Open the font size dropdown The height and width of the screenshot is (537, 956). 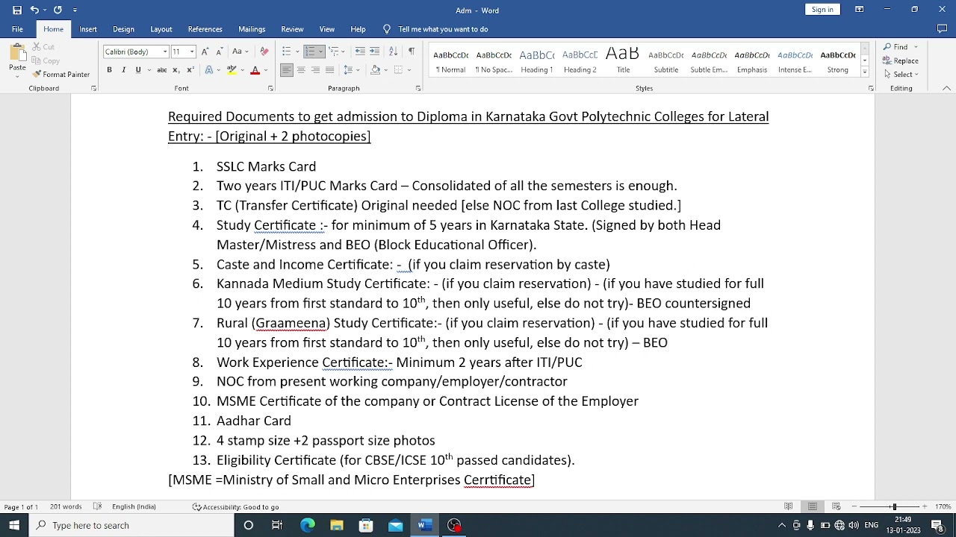pos(192,52)
